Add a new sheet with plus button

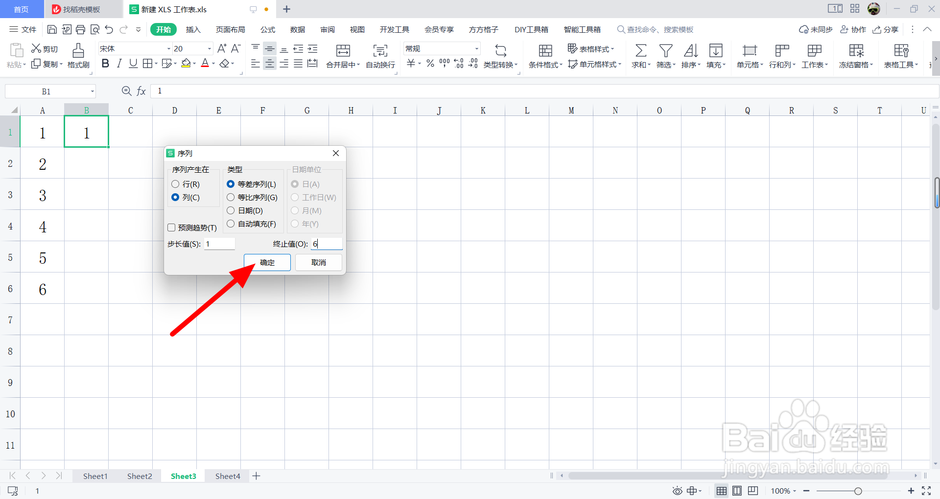(256, 476)
